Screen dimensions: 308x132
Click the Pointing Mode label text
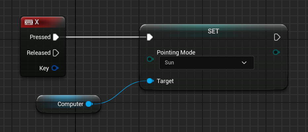176,52
